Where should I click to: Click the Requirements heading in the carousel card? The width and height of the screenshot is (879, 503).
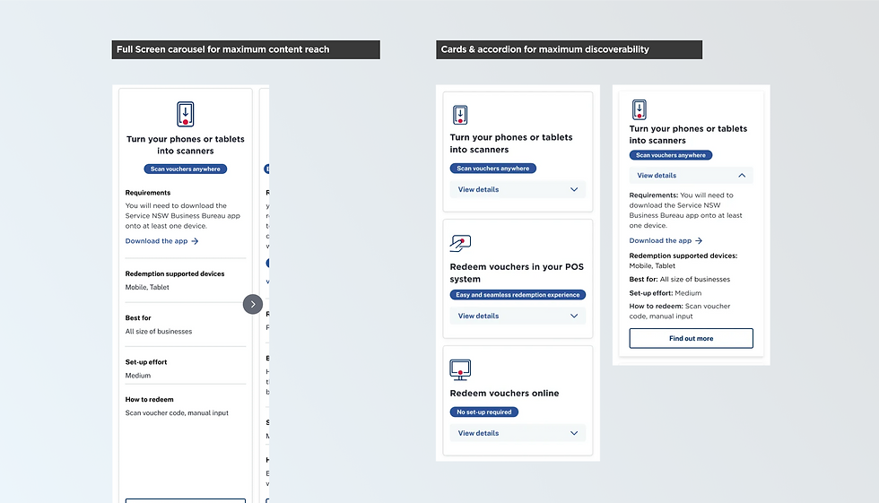point(147,193)
